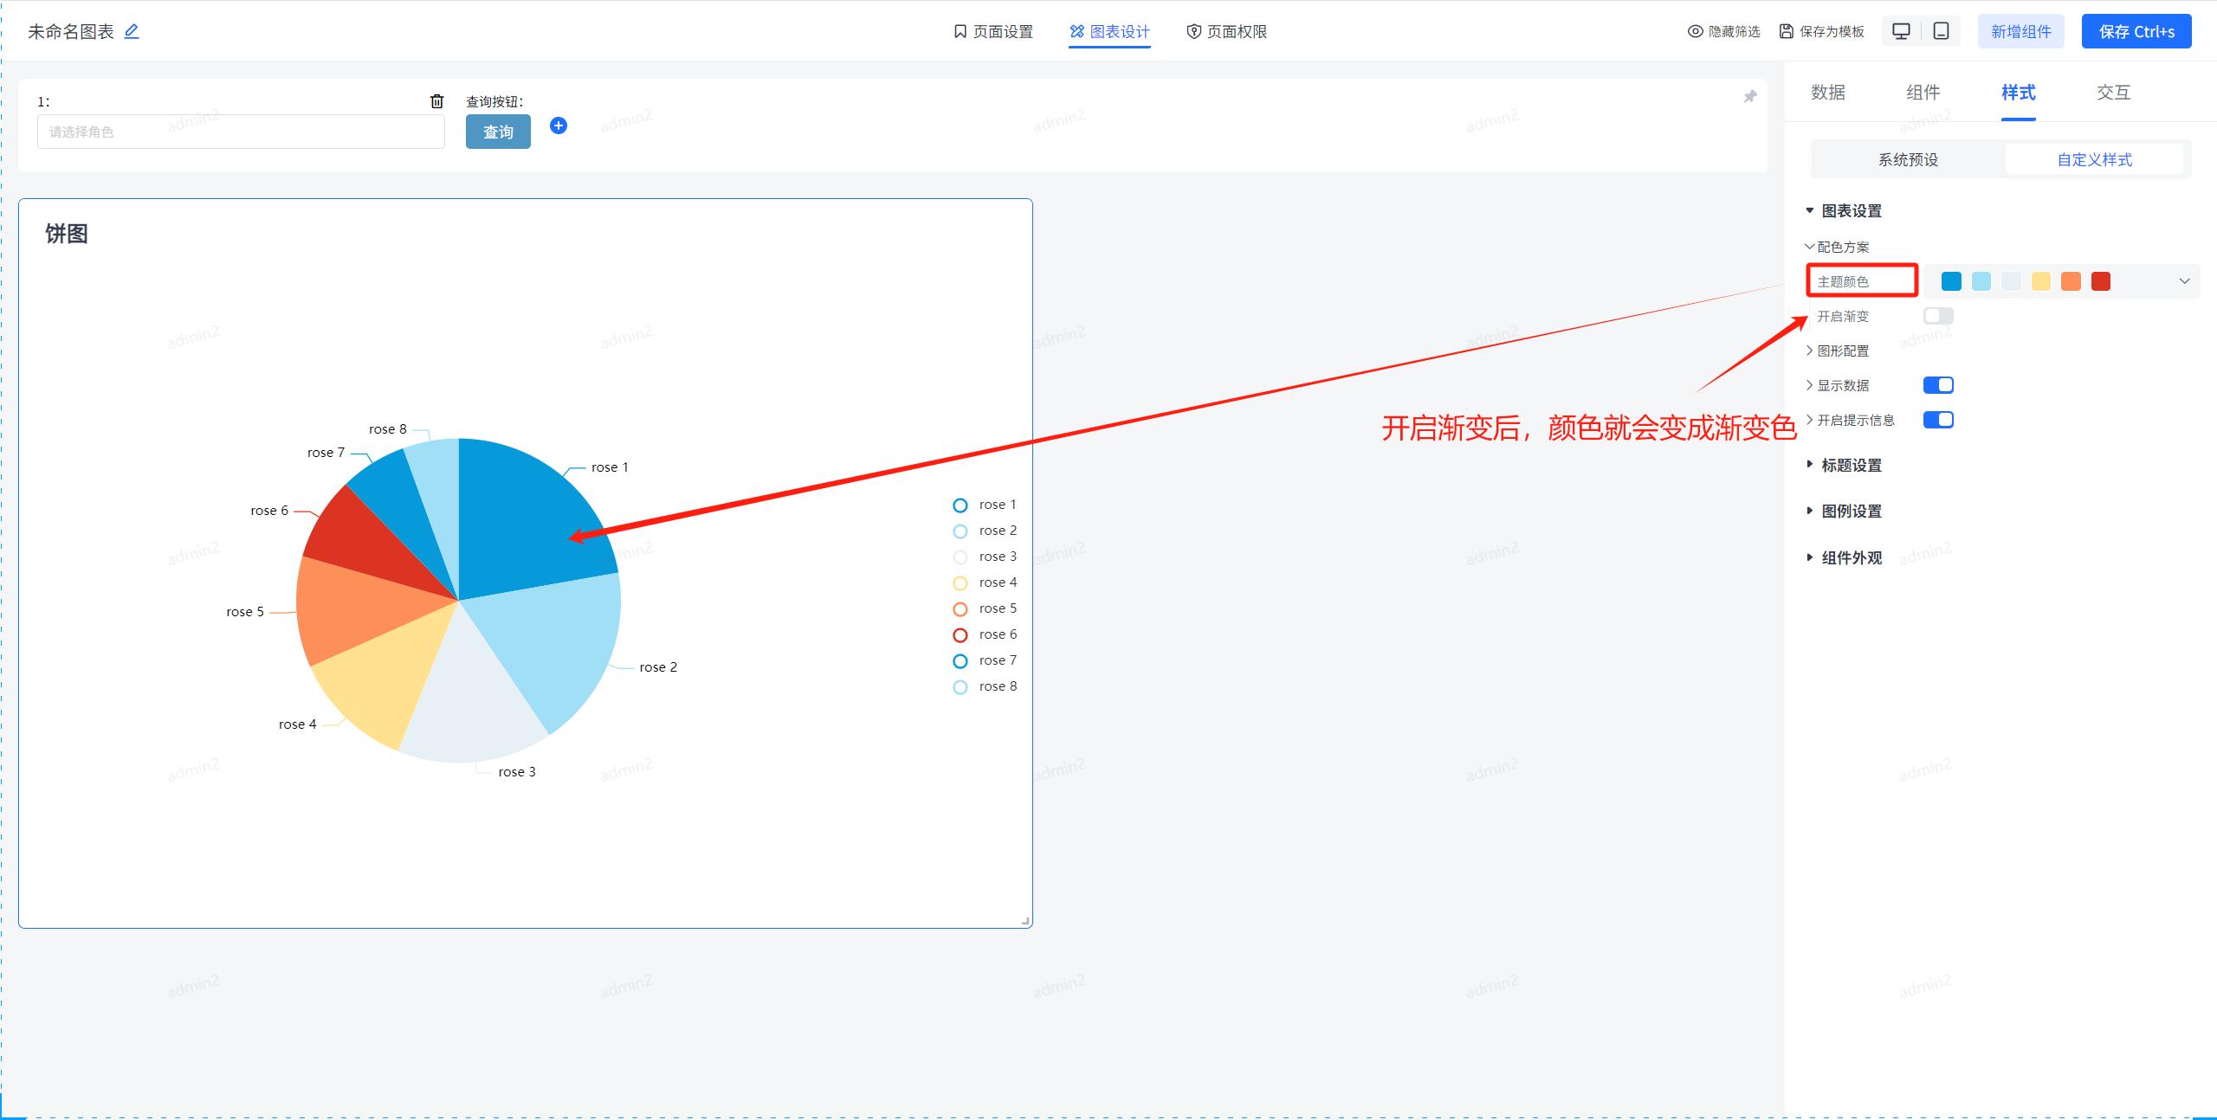Switch to tablet preview icon
The width and height of the screenshot is (2217, 1120).
1942,31
